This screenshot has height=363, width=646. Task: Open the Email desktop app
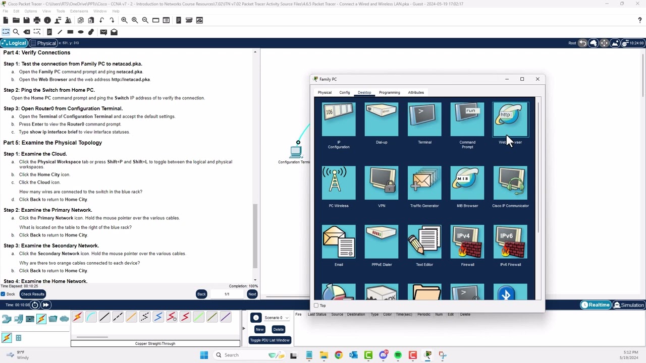(x=339, y=242)
